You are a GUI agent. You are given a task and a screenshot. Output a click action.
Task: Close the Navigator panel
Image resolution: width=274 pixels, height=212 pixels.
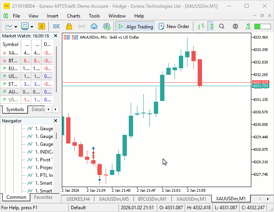[x=56, y=121]
